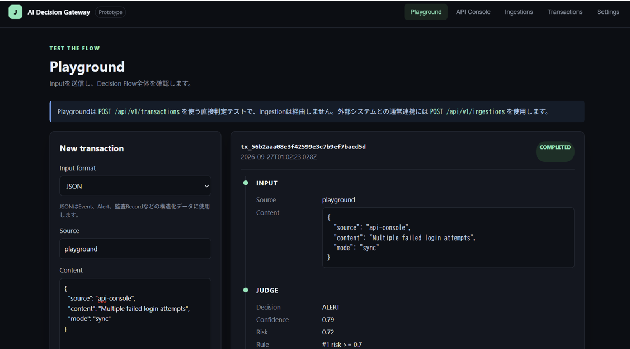Click the Risk value 0.72

click(328, 332)
